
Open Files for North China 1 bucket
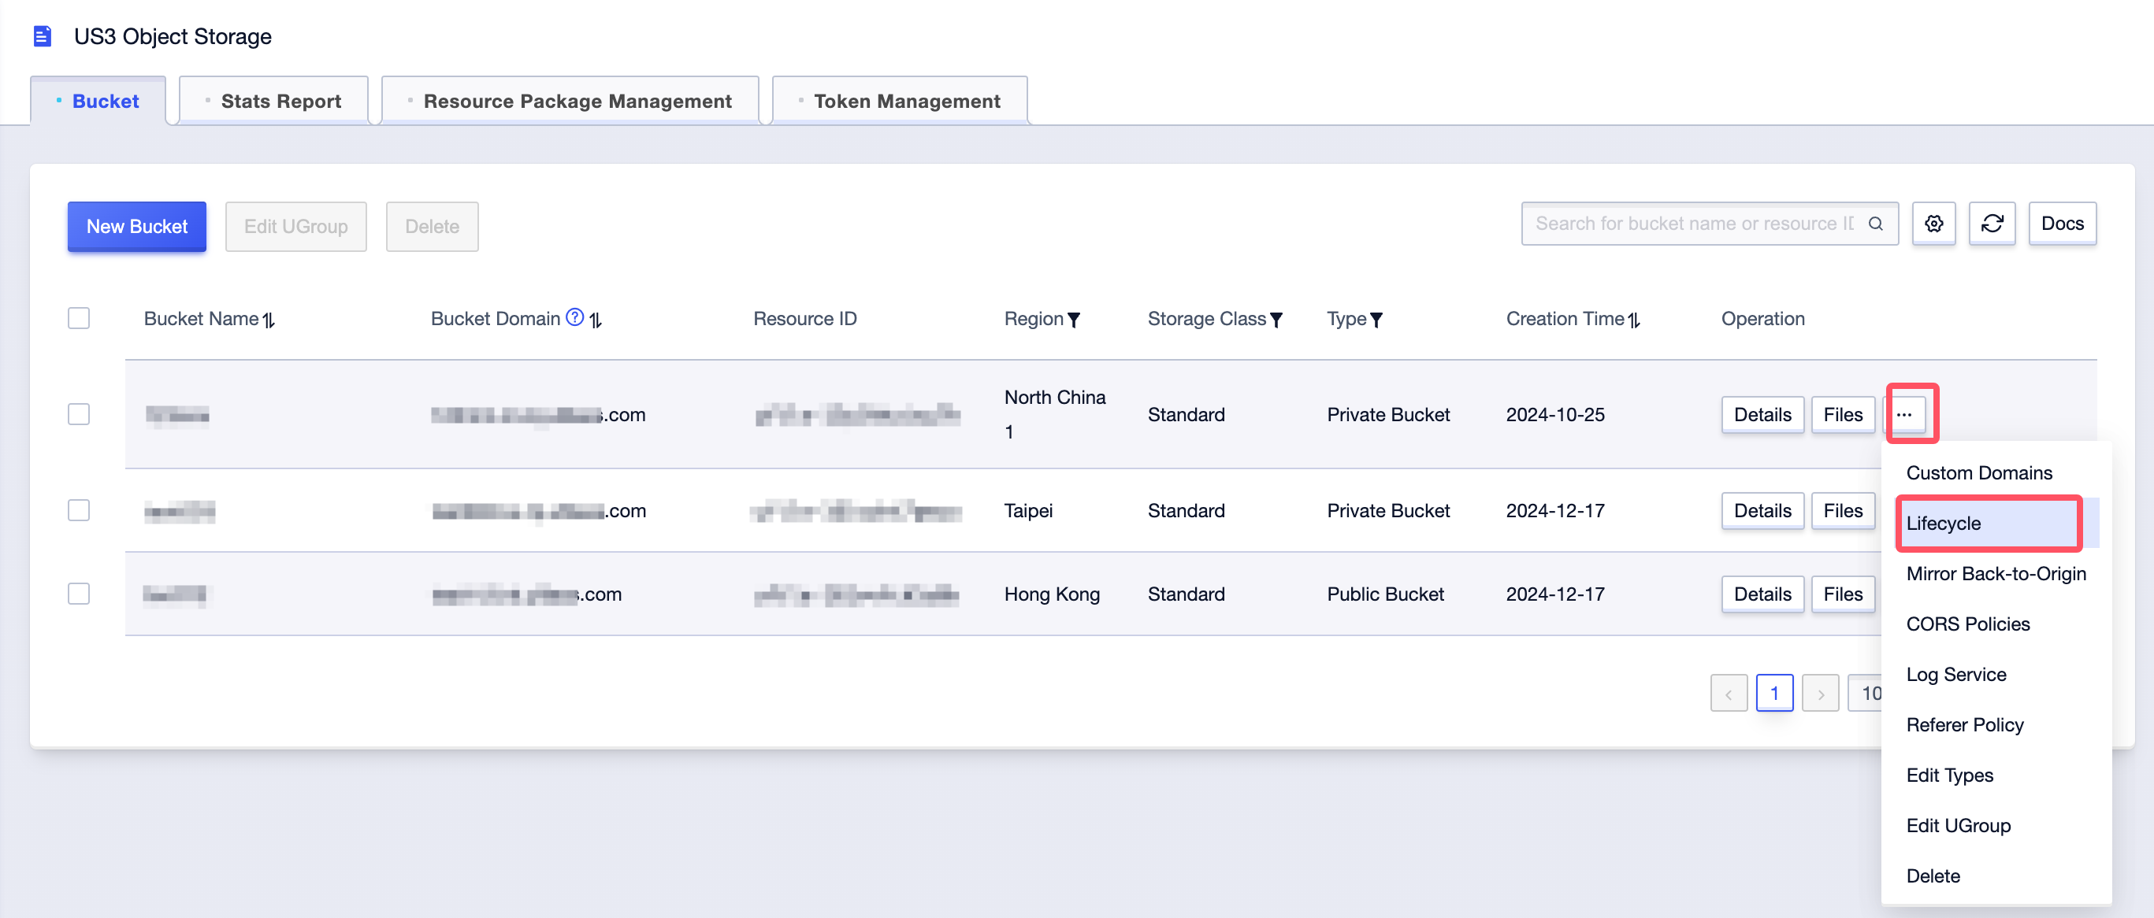point(1843,414)
